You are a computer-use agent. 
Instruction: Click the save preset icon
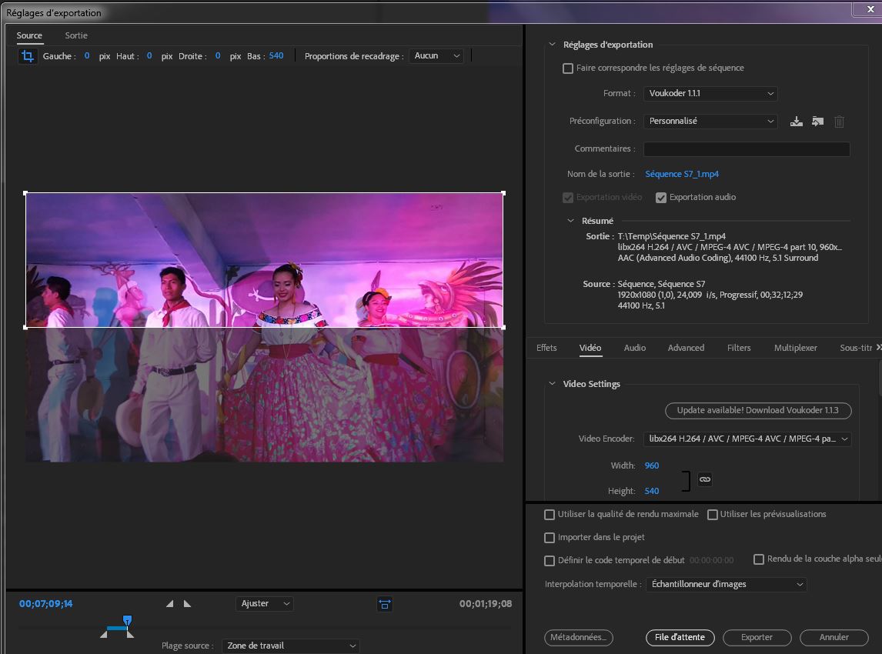(797, 122)
